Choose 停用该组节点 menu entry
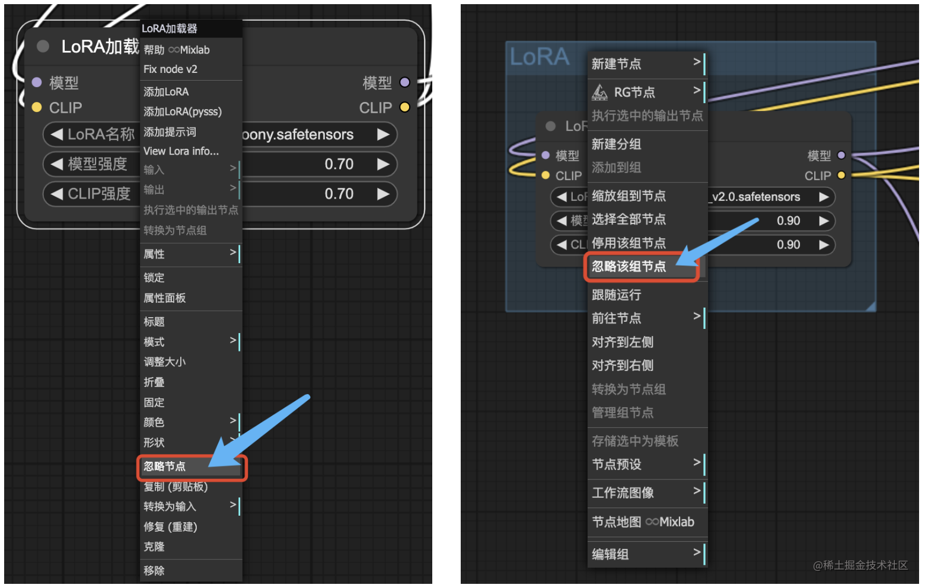Image resolution: width=925 pixels, height=588 pixels. click(647, 243)
